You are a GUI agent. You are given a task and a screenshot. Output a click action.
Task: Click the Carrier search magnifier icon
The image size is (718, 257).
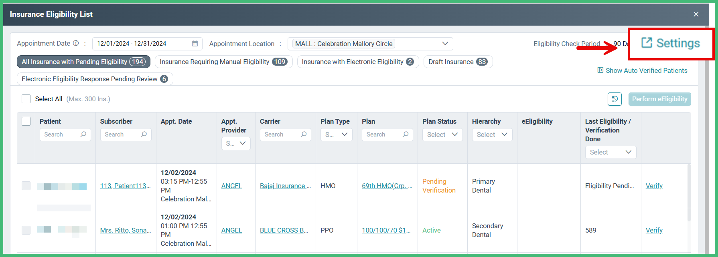tap(304, 135)
